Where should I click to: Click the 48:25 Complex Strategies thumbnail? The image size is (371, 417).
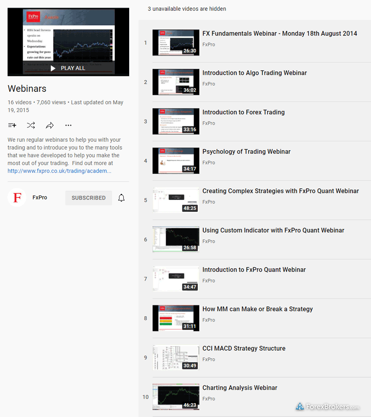point(176,200)
